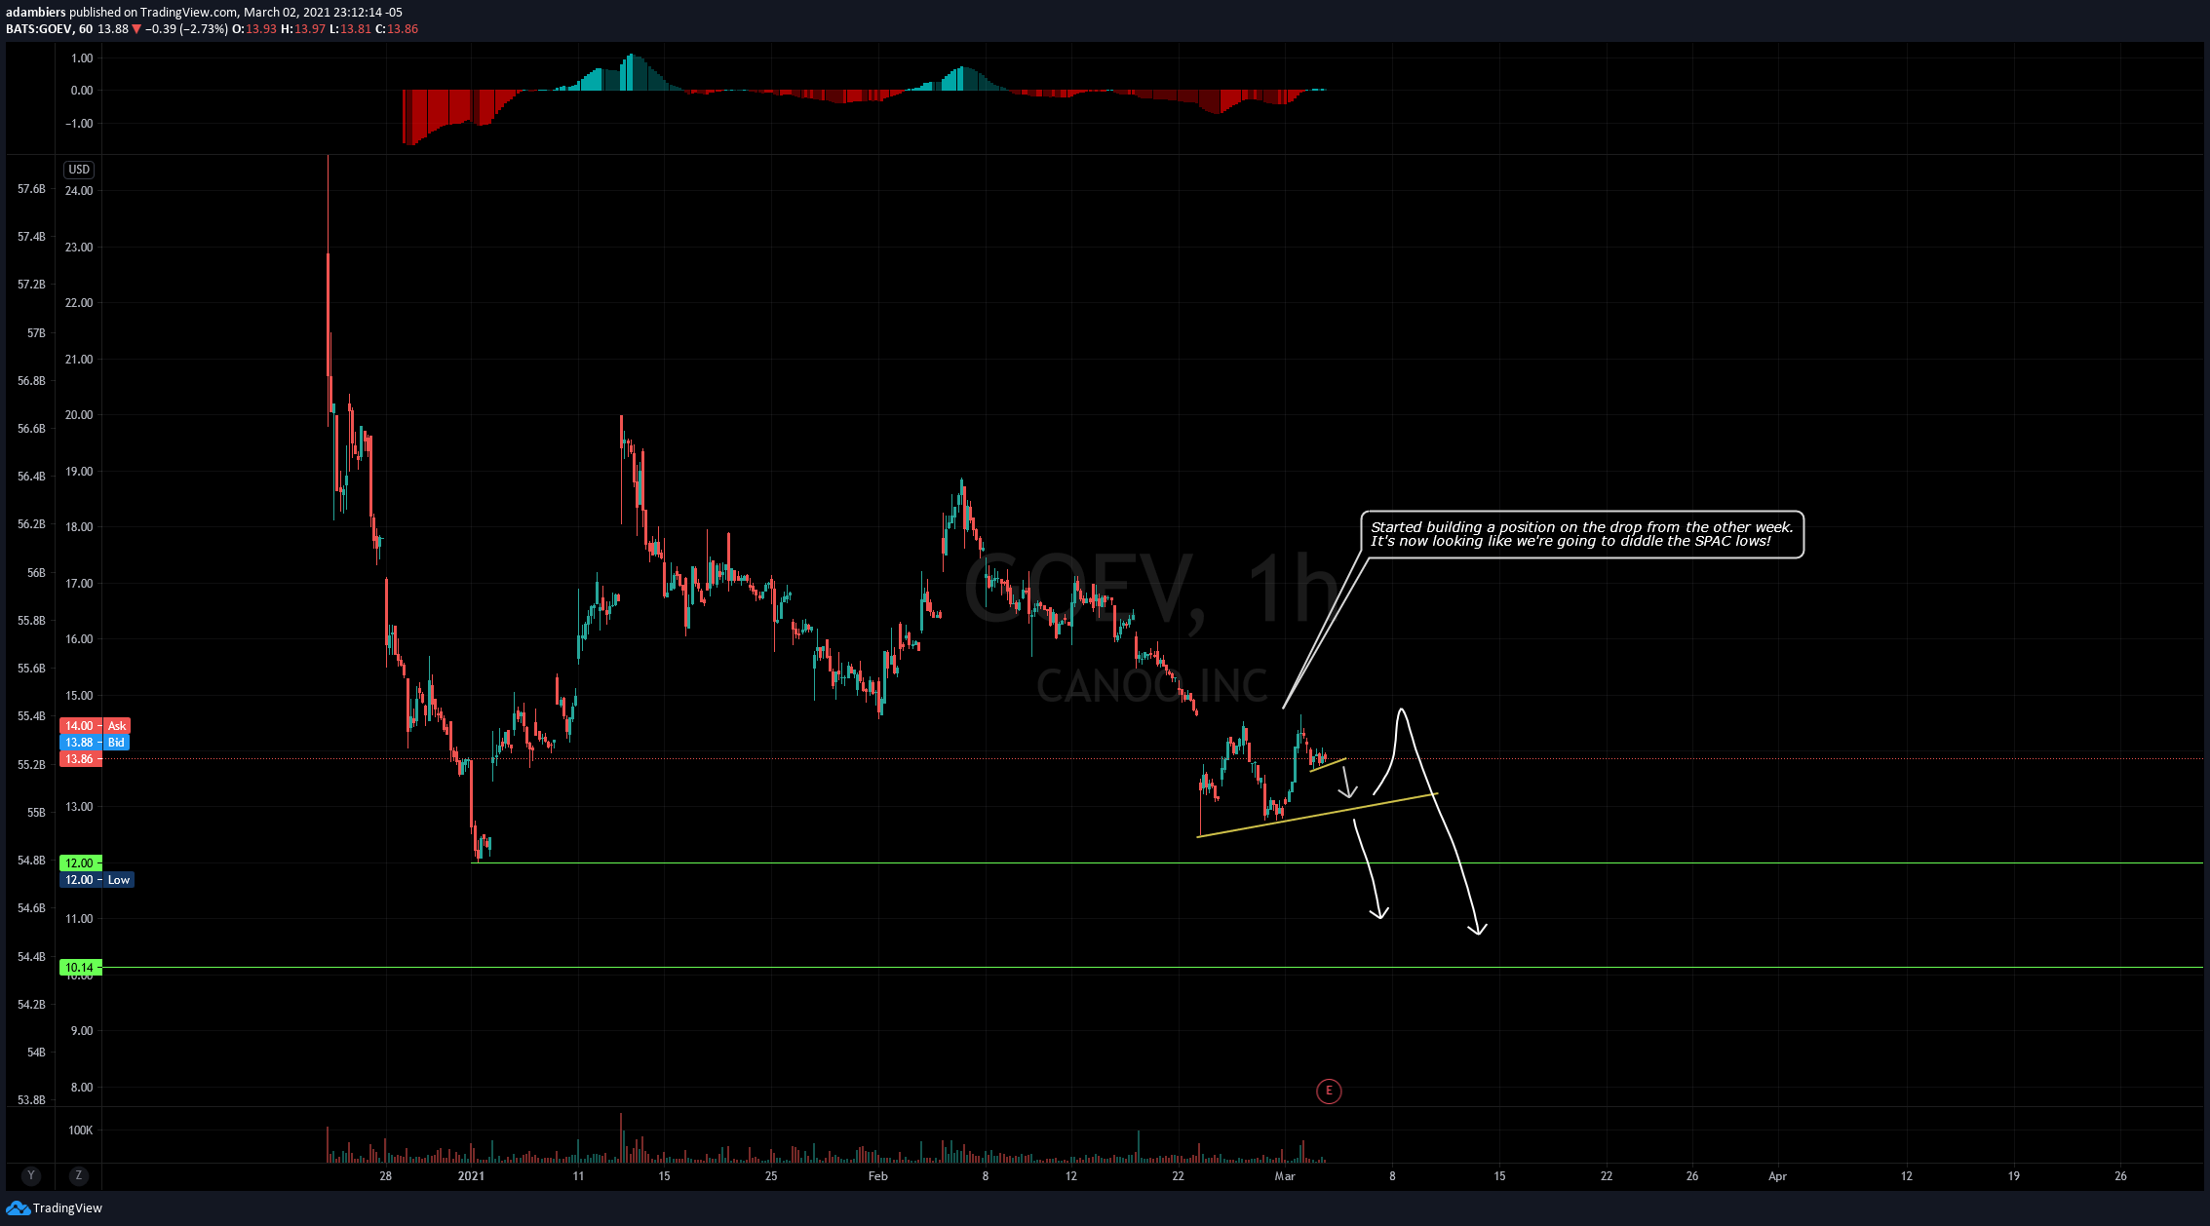The image size is (2210, 1226).
Task: Click the 20.00 price axis label
Action: (x=79, y=415)
